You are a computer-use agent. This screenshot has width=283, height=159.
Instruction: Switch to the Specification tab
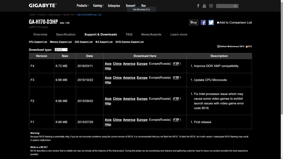click(66, 35)
